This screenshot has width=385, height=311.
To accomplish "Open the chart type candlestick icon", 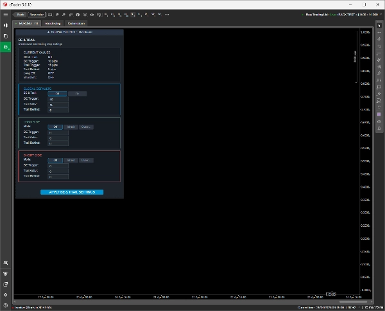I will pyautogui.click(x=71, y=15).
